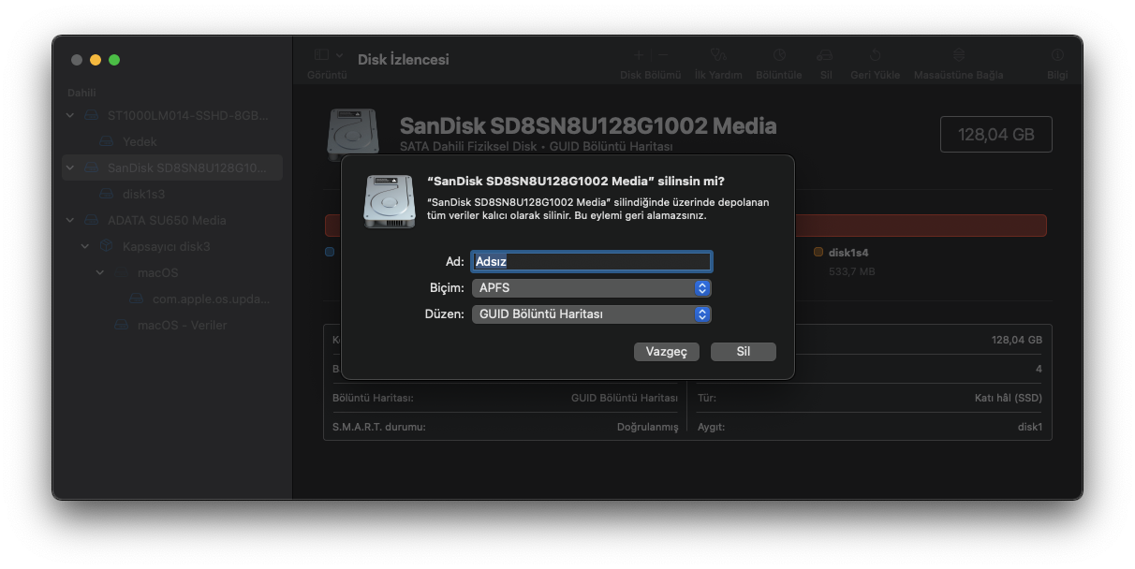Select the macOS volume in the sidebar

172,272
